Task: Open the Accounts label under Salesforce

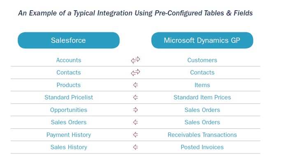Action: click(x=69, y=60)
